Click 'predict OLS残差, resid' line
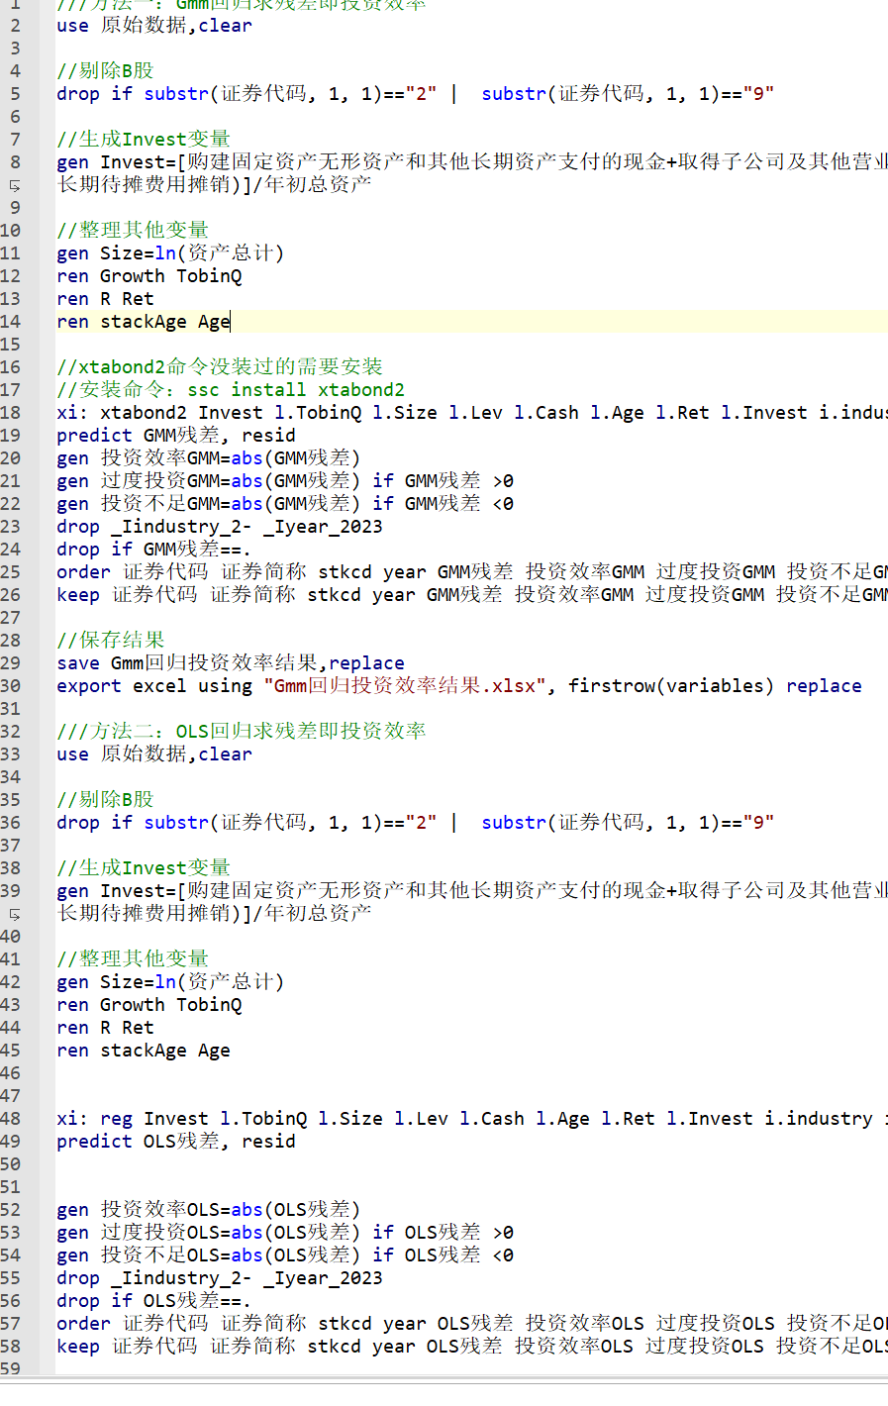This screenshot has width=888, height=1406. pos(176,1142)
